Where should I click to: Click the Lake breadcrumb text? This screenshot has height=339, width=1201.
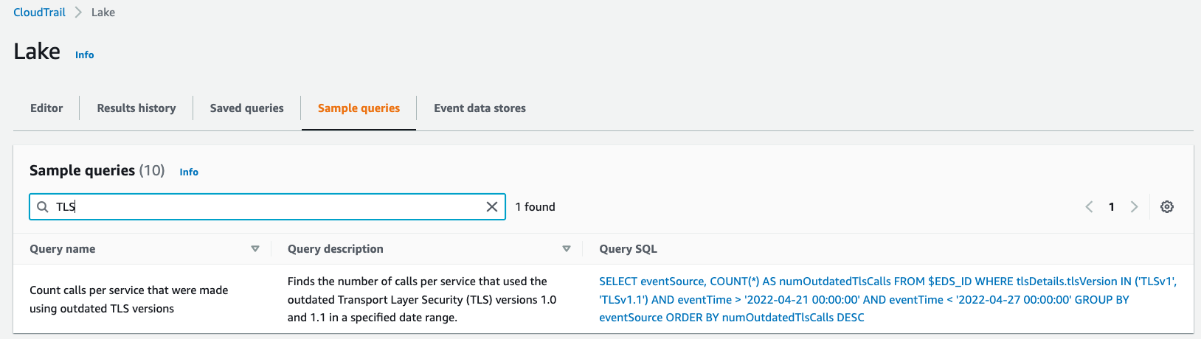coord(103,13)
